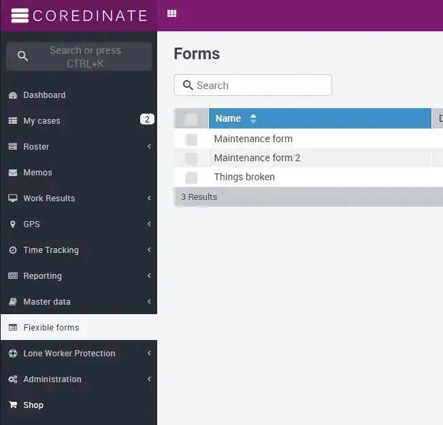Click the Dashboard gauge icon
Viewport: 443px width, 425px height.
pyautogui.click(x=13, y=95)
